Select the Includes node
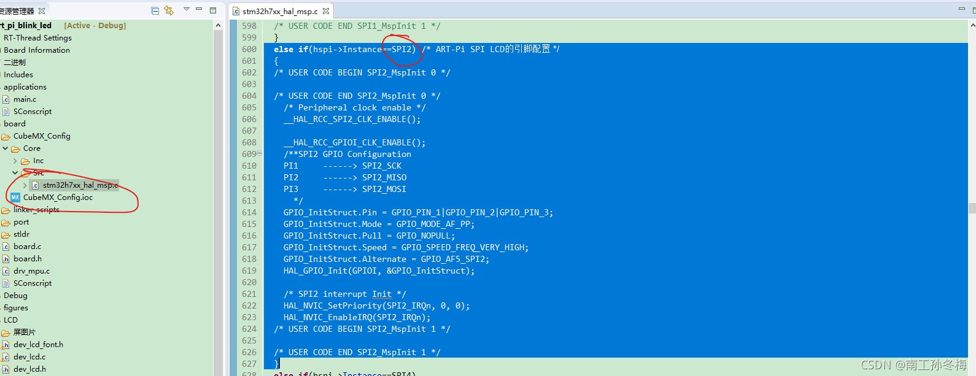This screenshot has height=376, width=976. pos(18,74)
